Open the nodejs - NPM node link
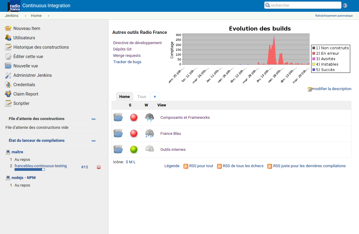This screenshot has height=234, width=359. [x=24, y=177]
